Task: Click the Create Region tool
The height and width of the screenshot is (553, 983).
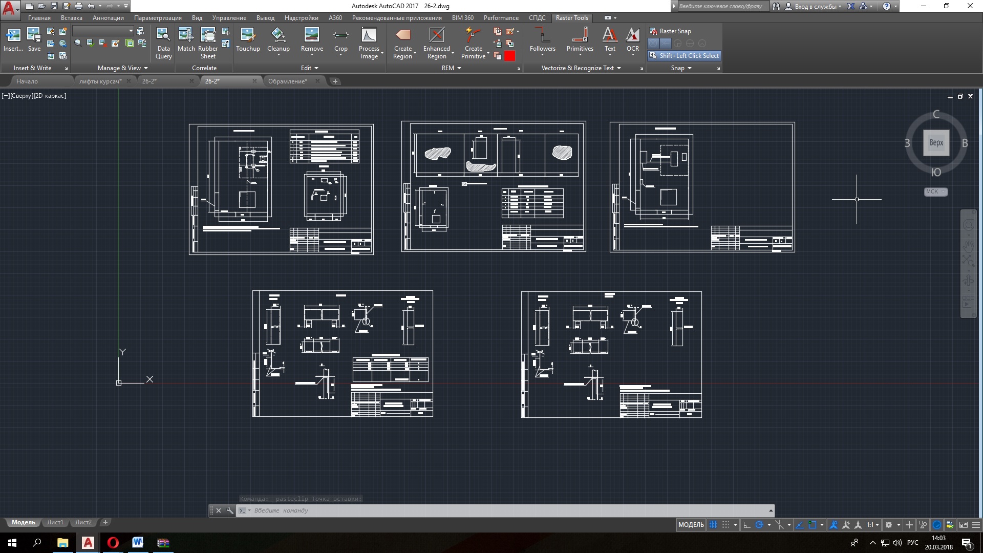Action: (403, 44)
